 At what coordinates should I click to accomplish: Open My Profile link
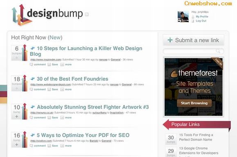(202, 17)
